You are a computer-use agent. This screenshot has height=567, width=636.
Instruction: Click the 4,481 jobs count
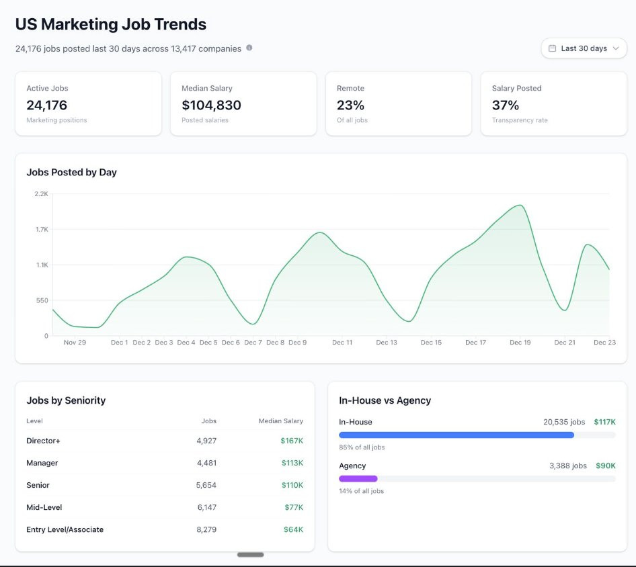pyautogui.click(x=206, y=463)
